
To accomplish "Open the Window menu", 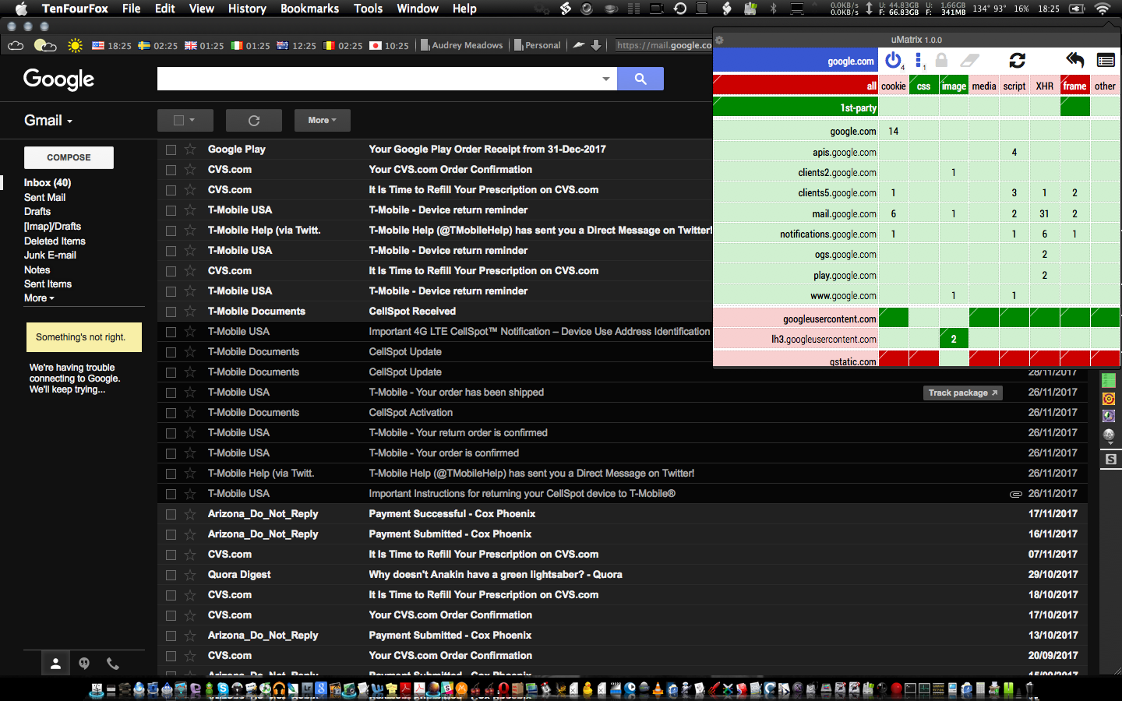I will point(418,9).
